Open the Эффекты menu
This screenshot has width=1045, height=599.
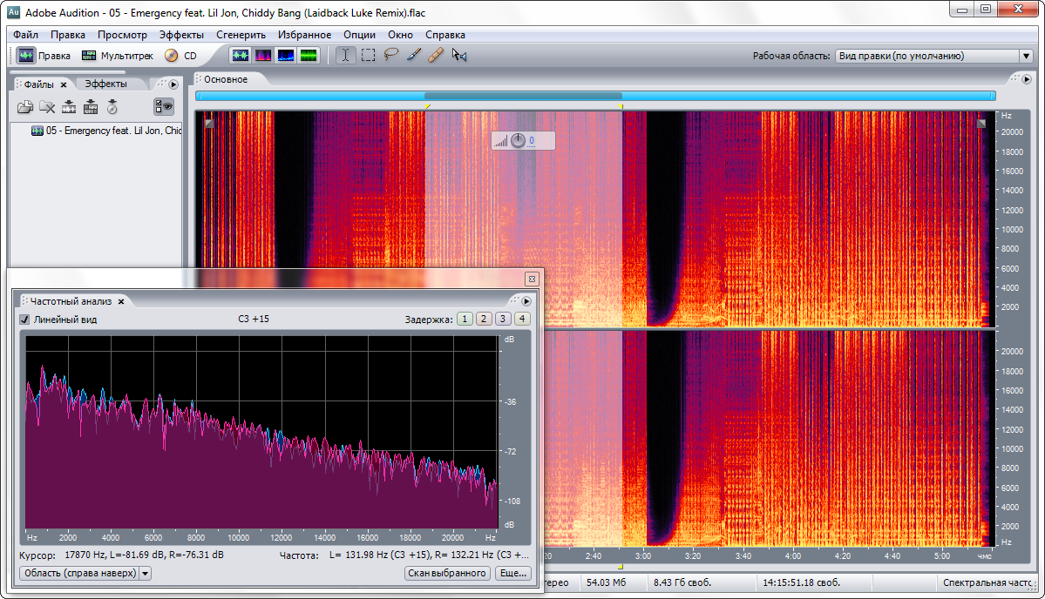pos(181,35)
